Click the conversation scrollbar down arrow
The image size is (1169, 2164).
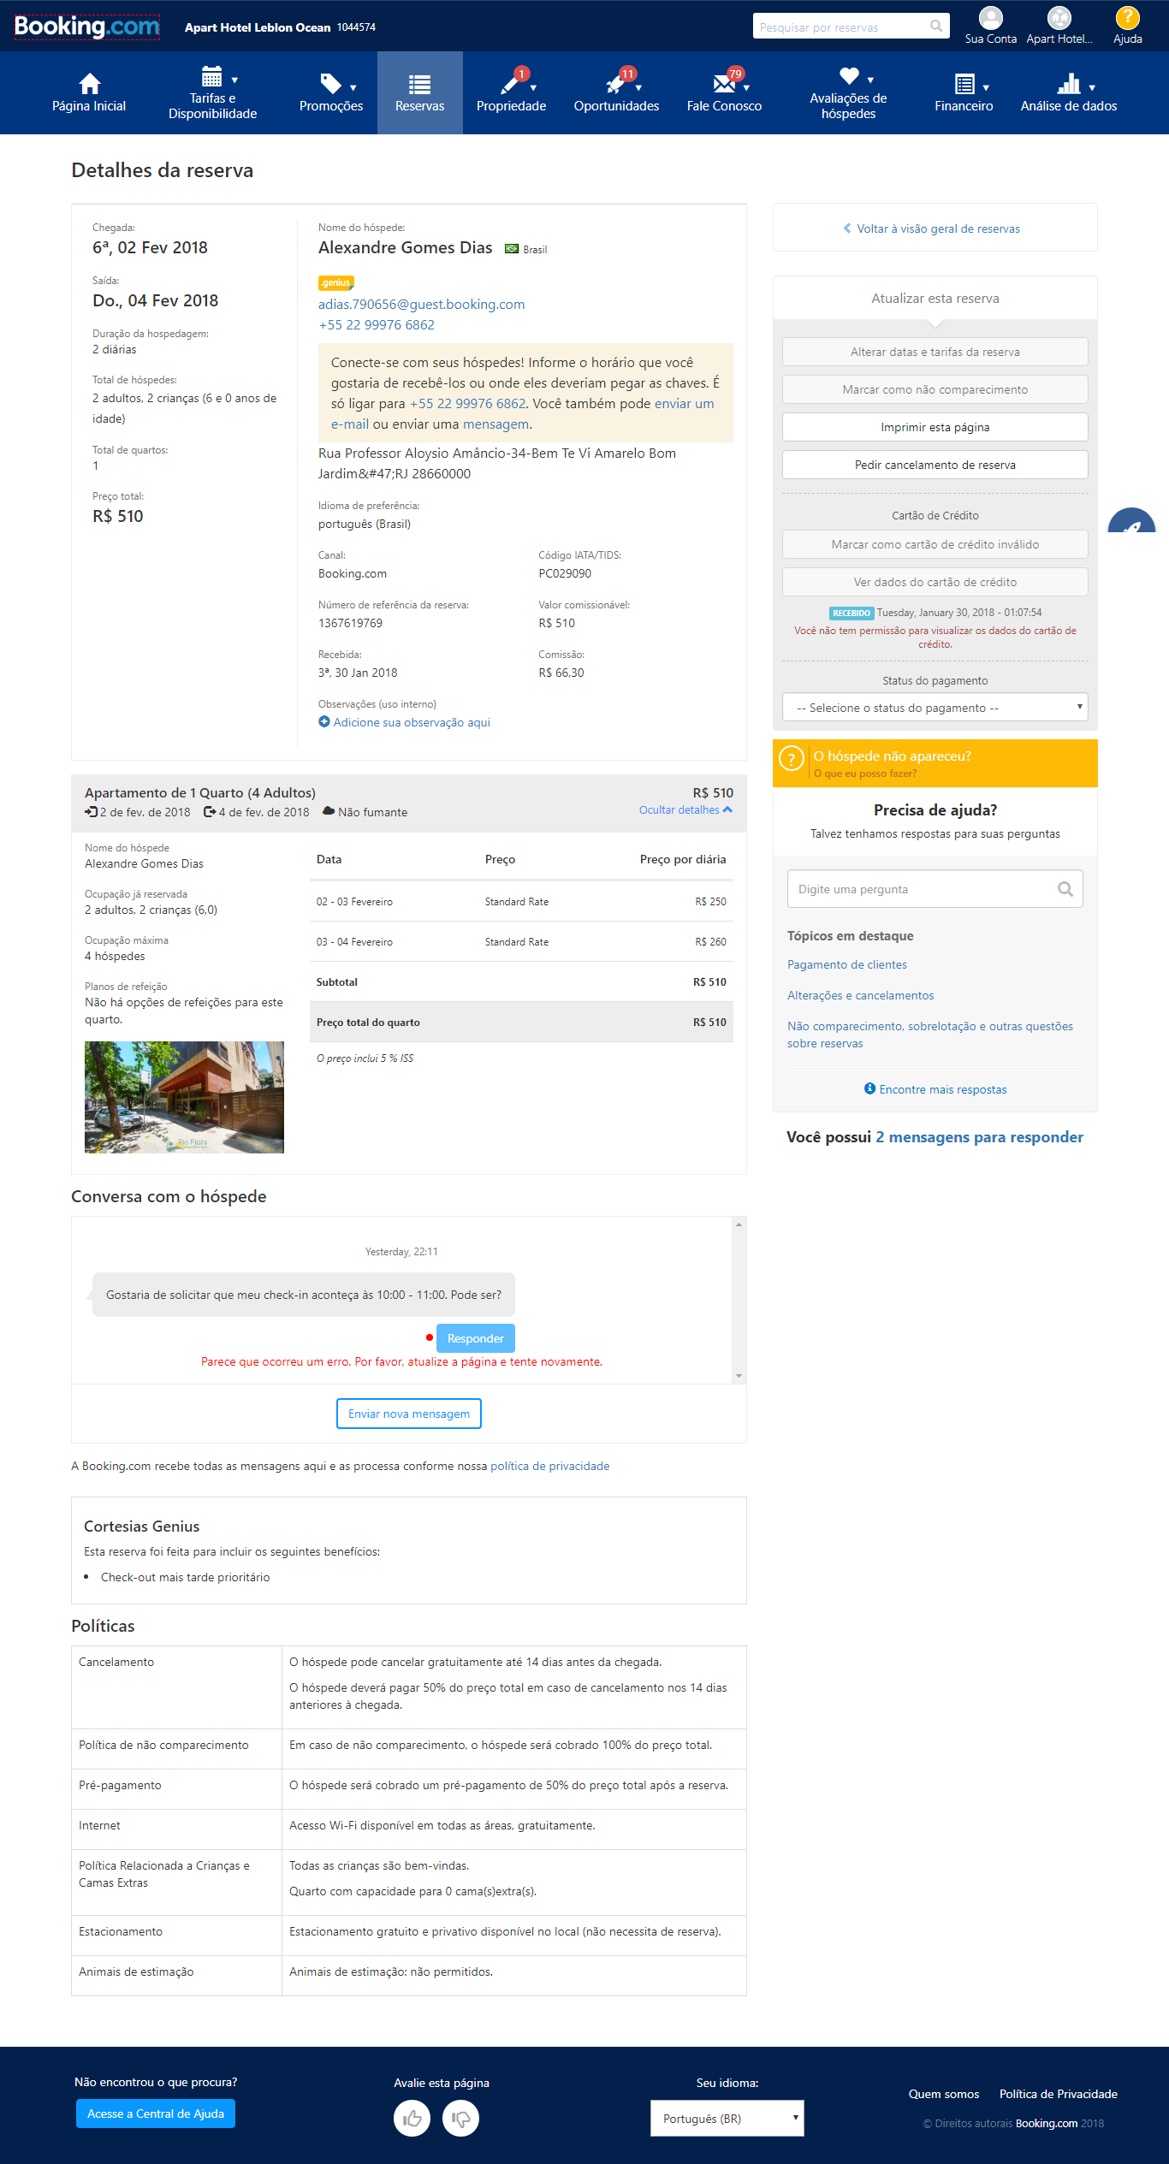point(739,1376)
